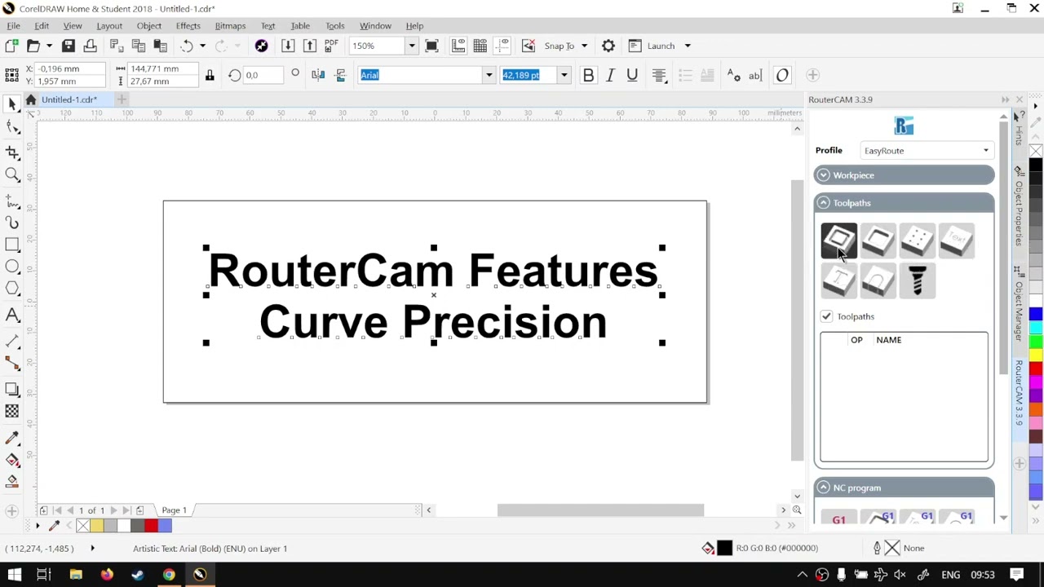Open the Launch dropdown arrow
The image size is (1044, 587).
(x=688, y=46)
